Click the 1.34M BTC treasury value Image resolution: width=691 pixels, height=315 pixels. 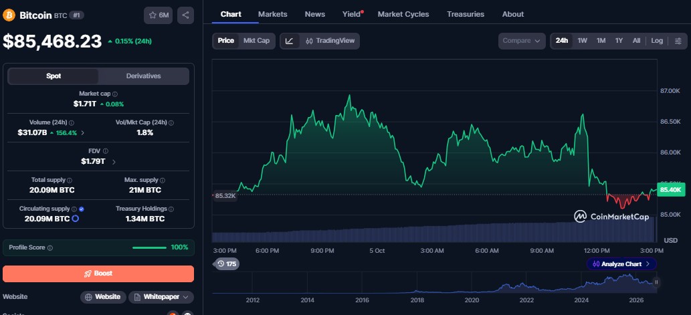145,219
